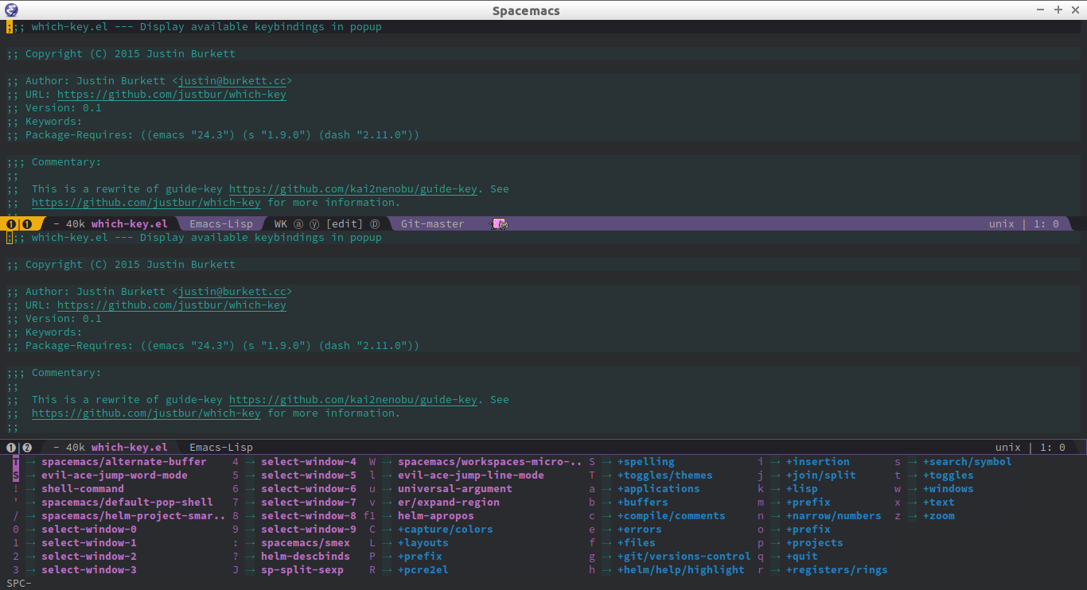This screenshot has width=1087, height=590.
Task: Open the kai2nenobu/guide-key link in lower window
Action: click(x=353, y=400)
